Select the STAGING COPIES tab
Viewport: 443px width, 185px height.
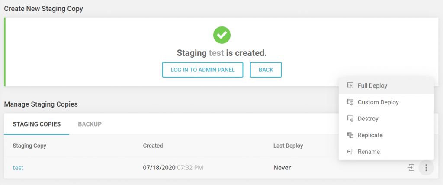click(37, 124)
